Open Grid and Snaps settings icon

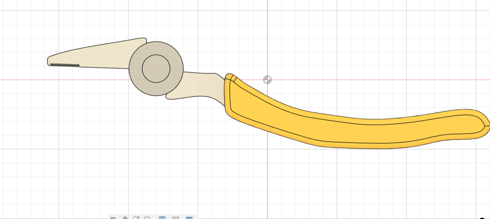pos(176,218)
